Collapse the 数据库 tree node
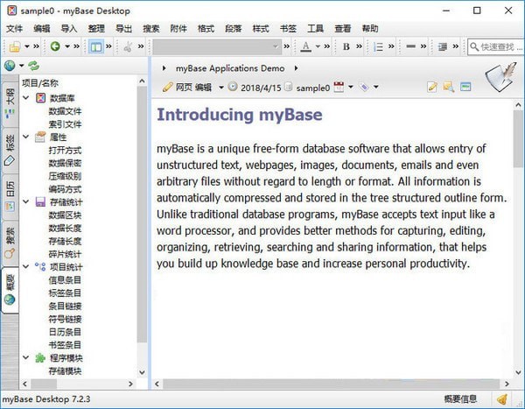525x409 pixels. pyautogui.click(x=26, y=98)
